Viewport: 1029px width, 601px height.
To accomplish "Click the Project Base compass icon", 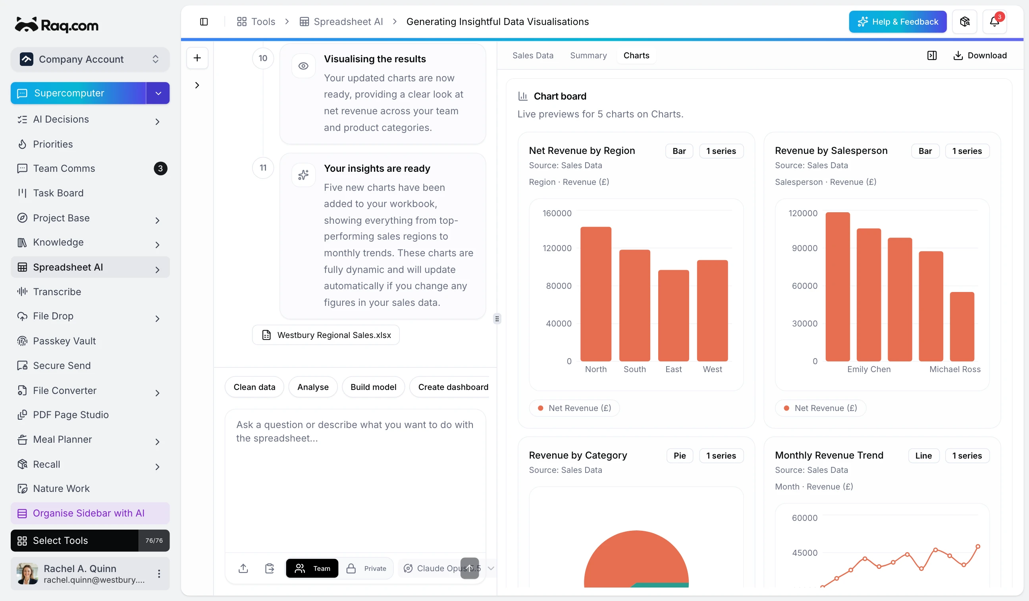I will point(22,218).
